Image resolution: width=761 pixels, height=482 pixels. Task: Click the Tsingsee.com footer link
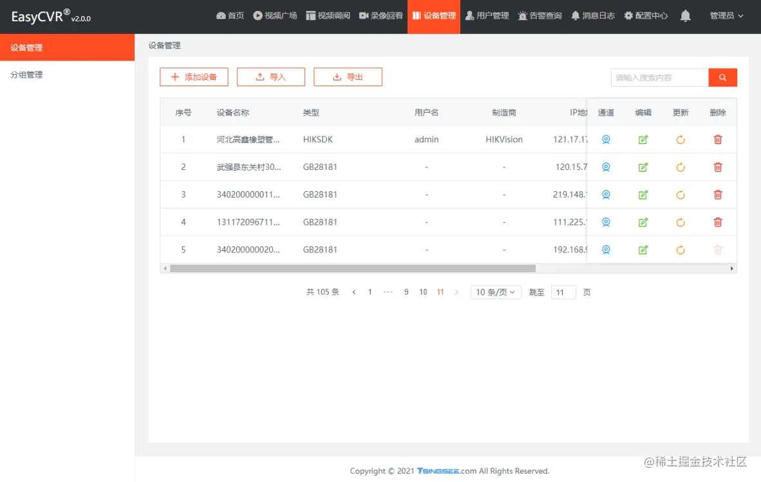coord(447,471)
